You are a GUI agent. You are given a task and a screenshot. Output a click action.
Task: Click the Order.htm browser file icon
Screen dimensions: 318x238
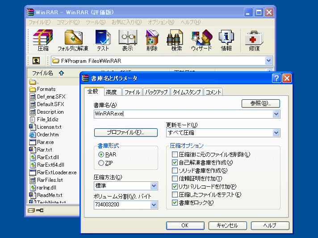pos(33,135)
